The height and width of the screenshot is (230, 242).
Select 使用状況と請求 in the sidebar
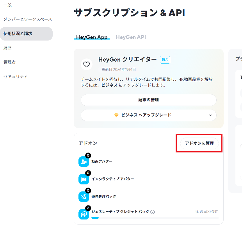18,34
